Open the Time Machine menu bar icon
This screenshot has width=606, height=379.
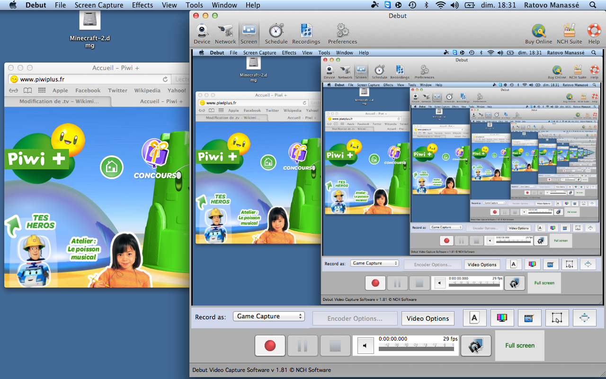412,5
